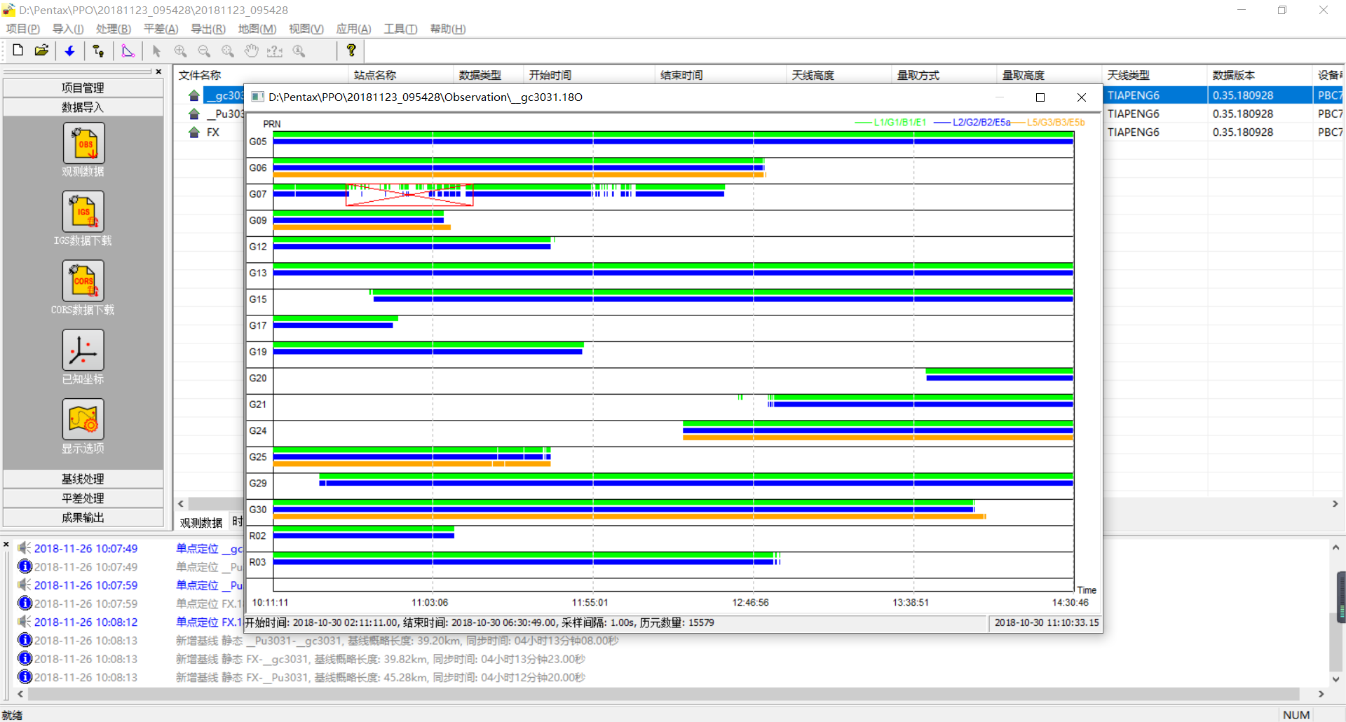Open the CORS数据下载 icon
The height and width of the screenshot is (722, 1346).
coord(83,281)
